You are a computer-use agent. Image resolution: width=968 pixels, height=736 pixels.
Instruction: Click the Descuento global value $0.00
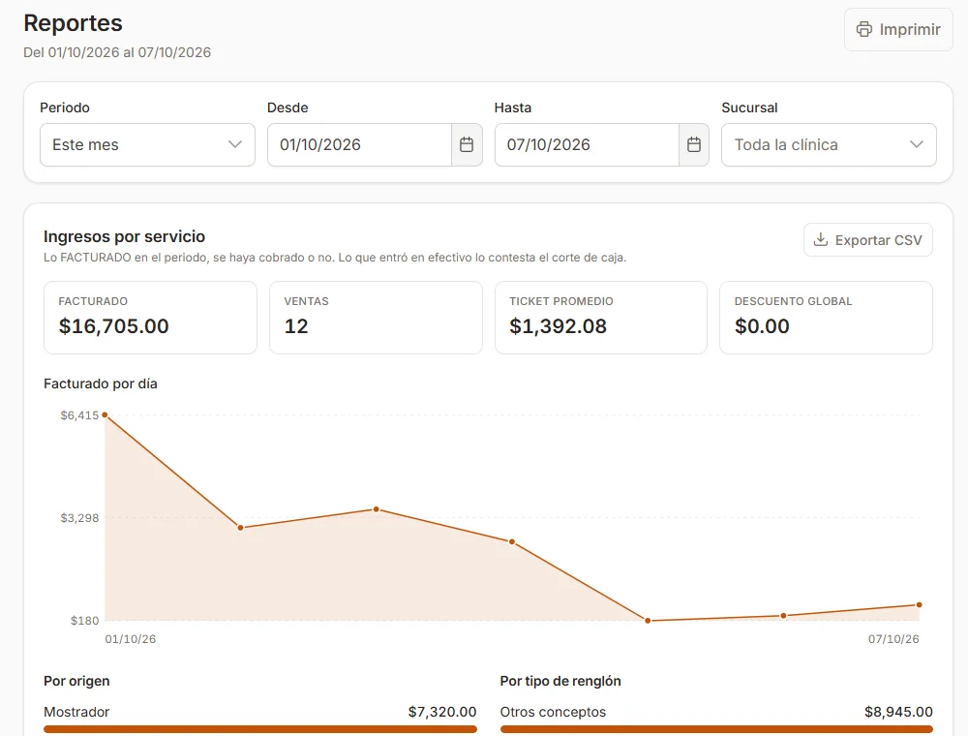tap(762, 326)
